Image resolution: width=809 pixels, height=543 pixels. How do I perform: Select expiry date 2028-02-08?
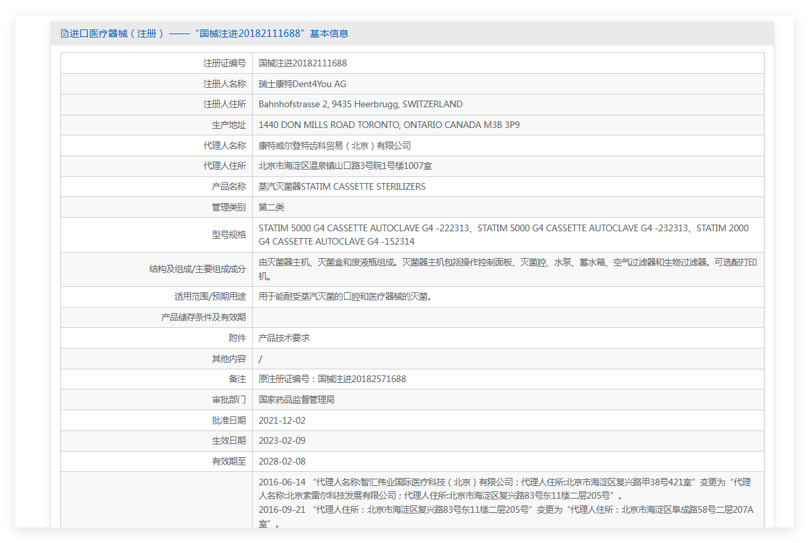click(282, 461)
